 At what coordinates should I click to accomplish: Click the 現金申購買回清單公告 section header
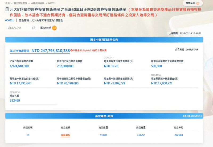[x=104, y=40]
